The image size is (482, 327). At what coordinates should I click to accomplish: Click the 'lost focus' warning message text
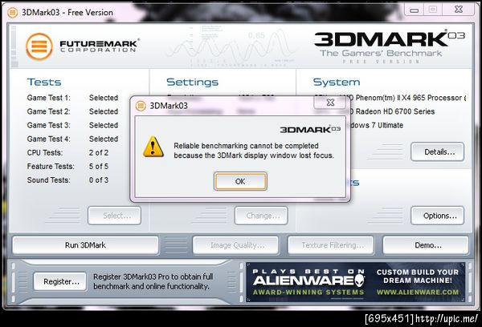254,151
